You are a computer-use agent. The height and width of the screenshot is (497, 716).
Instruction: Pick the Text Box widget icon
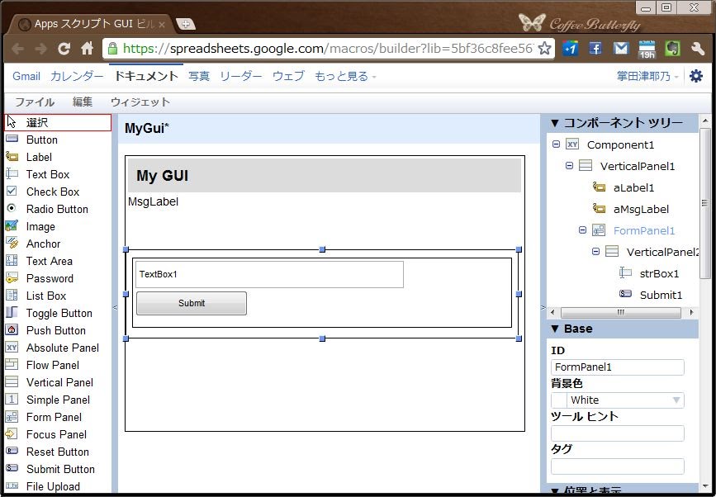coord(12,174)
